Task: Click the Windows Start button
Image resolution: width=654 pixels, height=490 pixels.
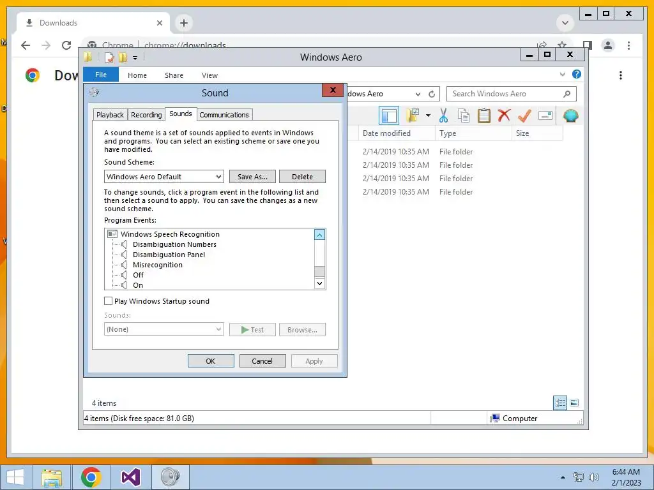Action: 15,477
